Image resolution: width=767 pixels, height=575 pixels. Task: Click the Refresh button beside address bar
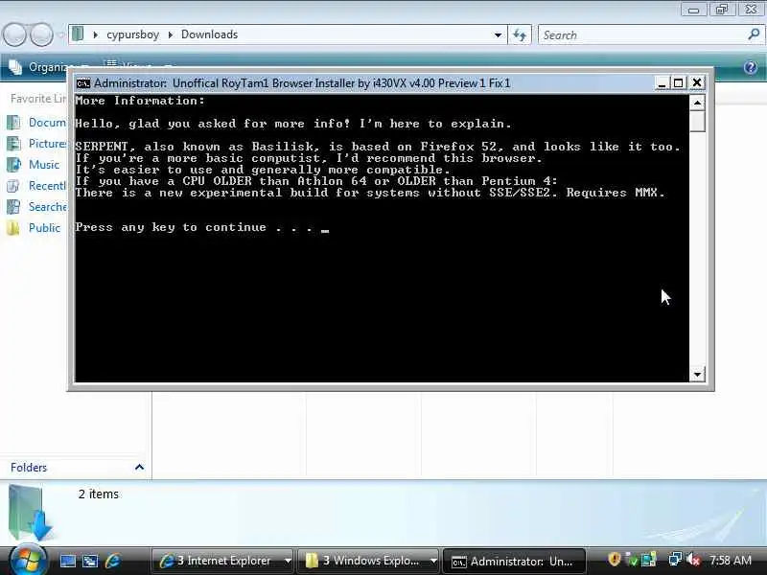click(520, 34)
